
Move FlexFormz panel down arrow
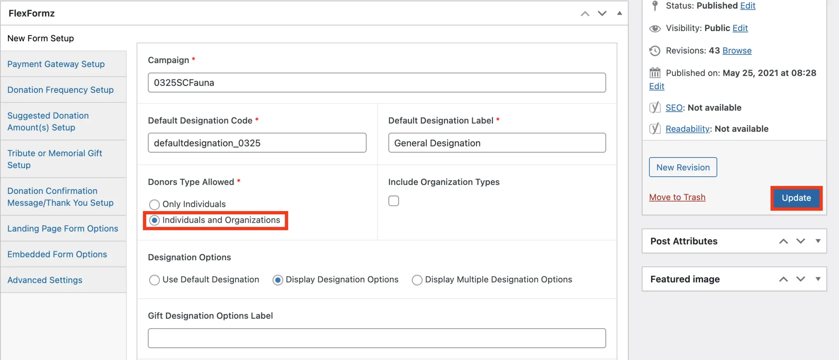pos(602,13)
